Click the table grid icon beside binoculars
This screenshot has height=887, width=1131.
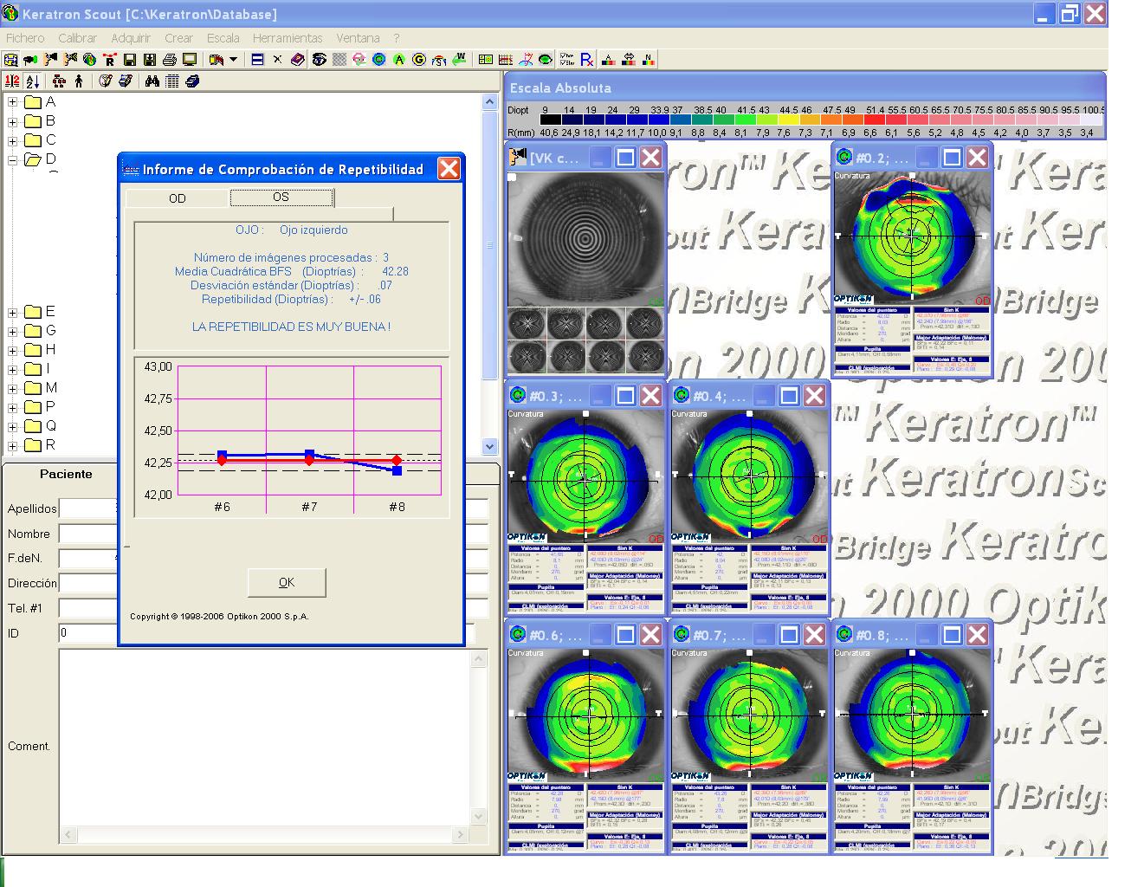click(172, 81)
